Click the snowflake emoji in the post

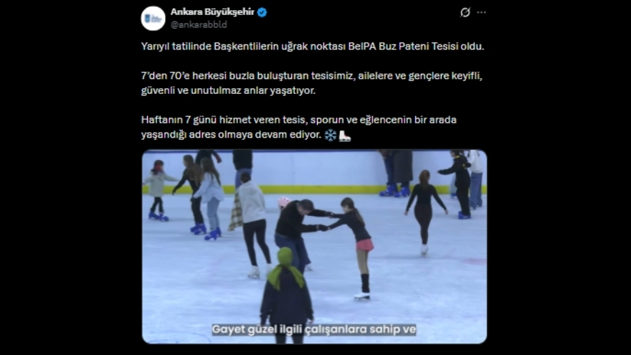coord(331,135)
